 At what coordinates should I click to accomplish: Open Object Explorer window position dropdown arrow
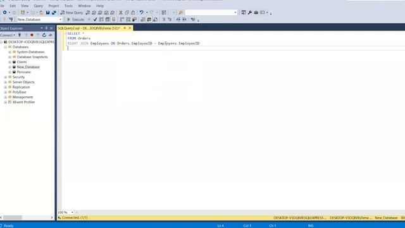pyautogui.click(x=42, y=28)
